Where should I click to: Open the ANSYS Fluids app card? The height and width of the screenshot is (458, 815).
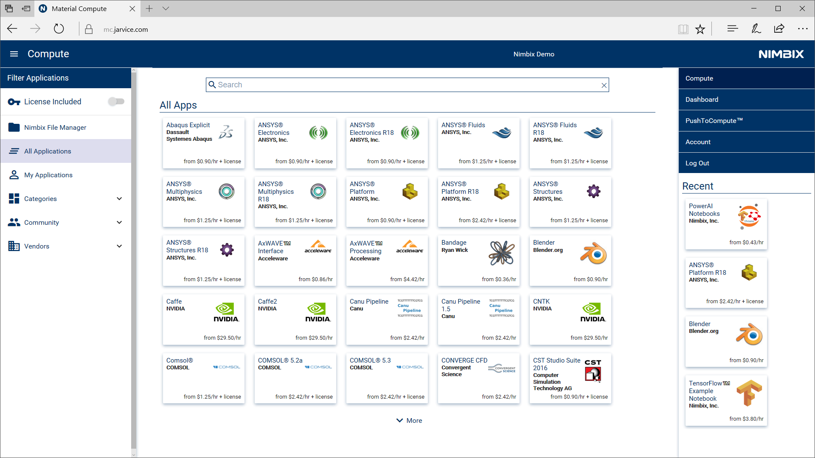click(478, 143)
